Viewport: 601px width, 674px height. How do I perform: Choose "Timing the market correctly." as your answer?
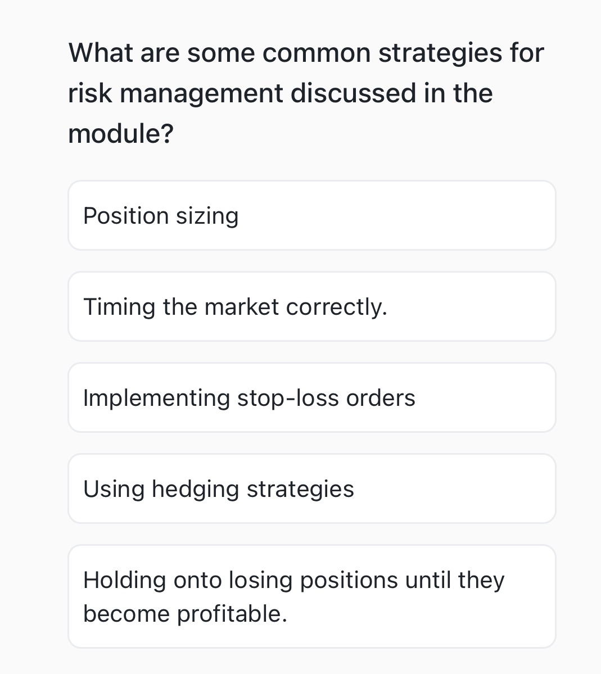[311, 306]
